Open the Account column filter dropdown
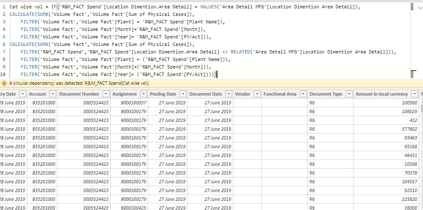Viewport: 423px width, 210px height. click(x=53, y=94)
